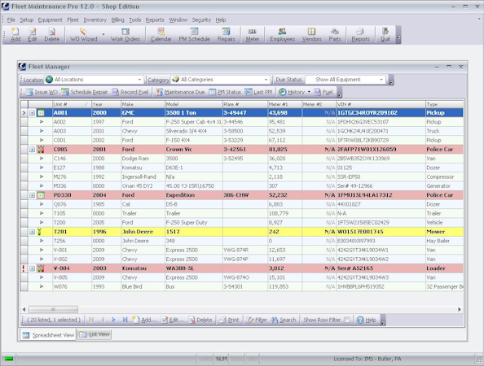
Task: Click Edit... in bottom toolbar
Action: pyautogui.click(x=172, y=320)
